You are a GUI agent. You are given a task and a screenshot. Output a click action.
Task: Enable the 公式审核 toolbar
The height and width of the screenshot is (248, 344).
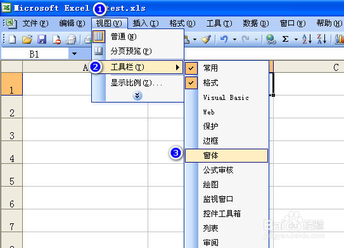[226, 170]
